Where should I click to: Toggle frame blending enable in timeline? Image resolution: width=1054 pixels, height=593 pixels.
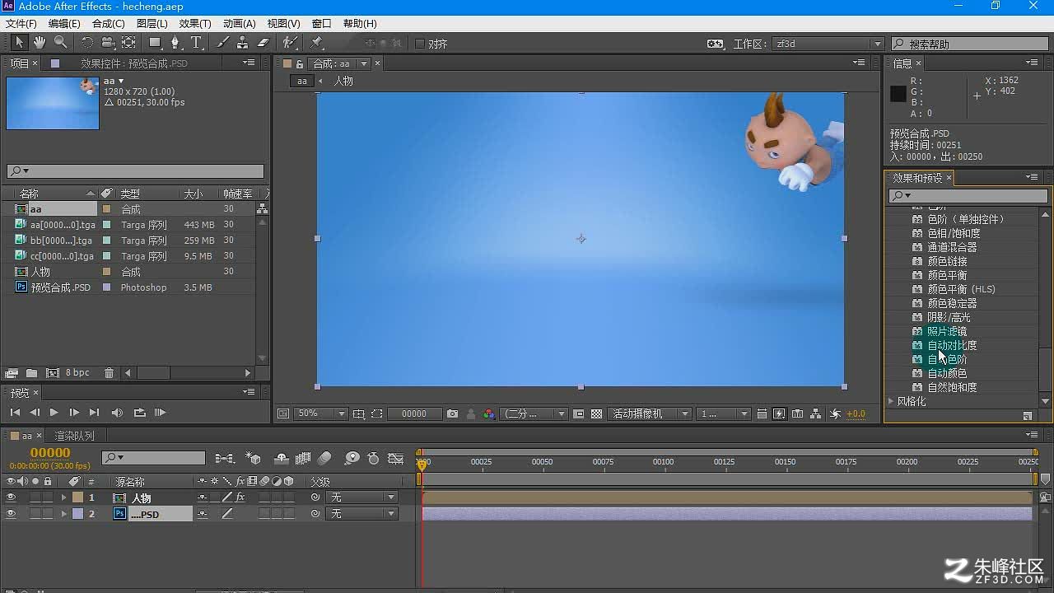tap(302, 458)
